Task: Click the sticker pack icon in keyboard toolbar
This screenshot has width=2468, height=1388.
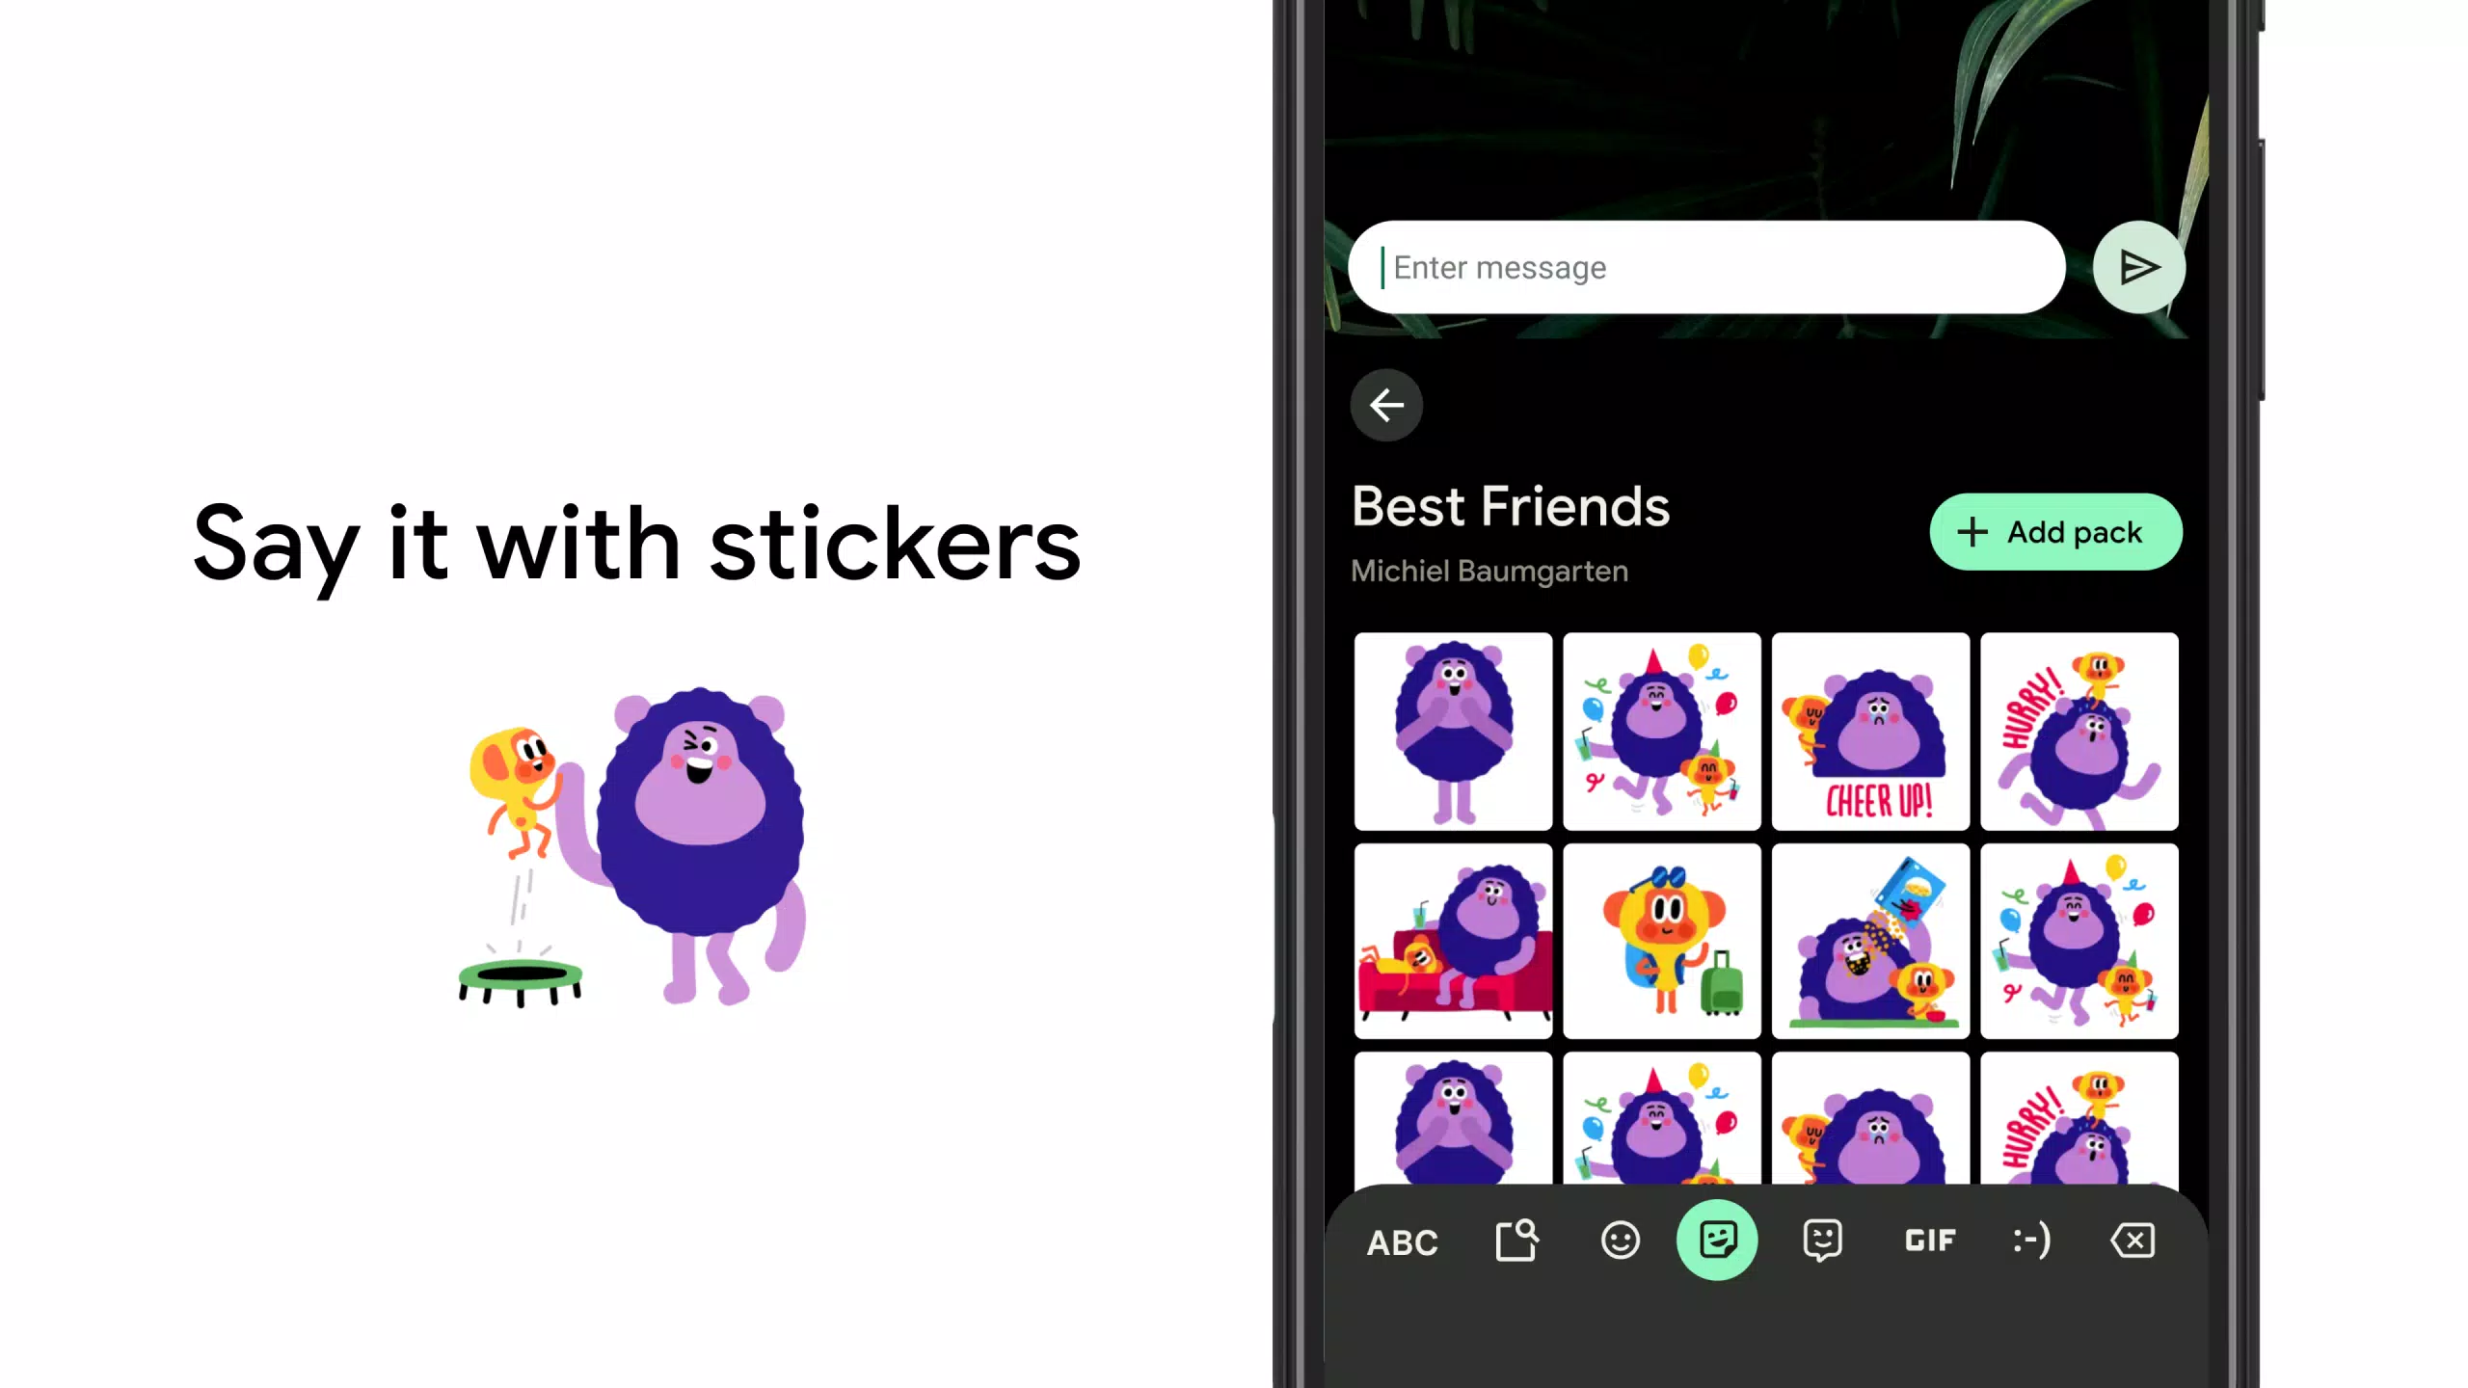Action: [x=1717, y=1241]
